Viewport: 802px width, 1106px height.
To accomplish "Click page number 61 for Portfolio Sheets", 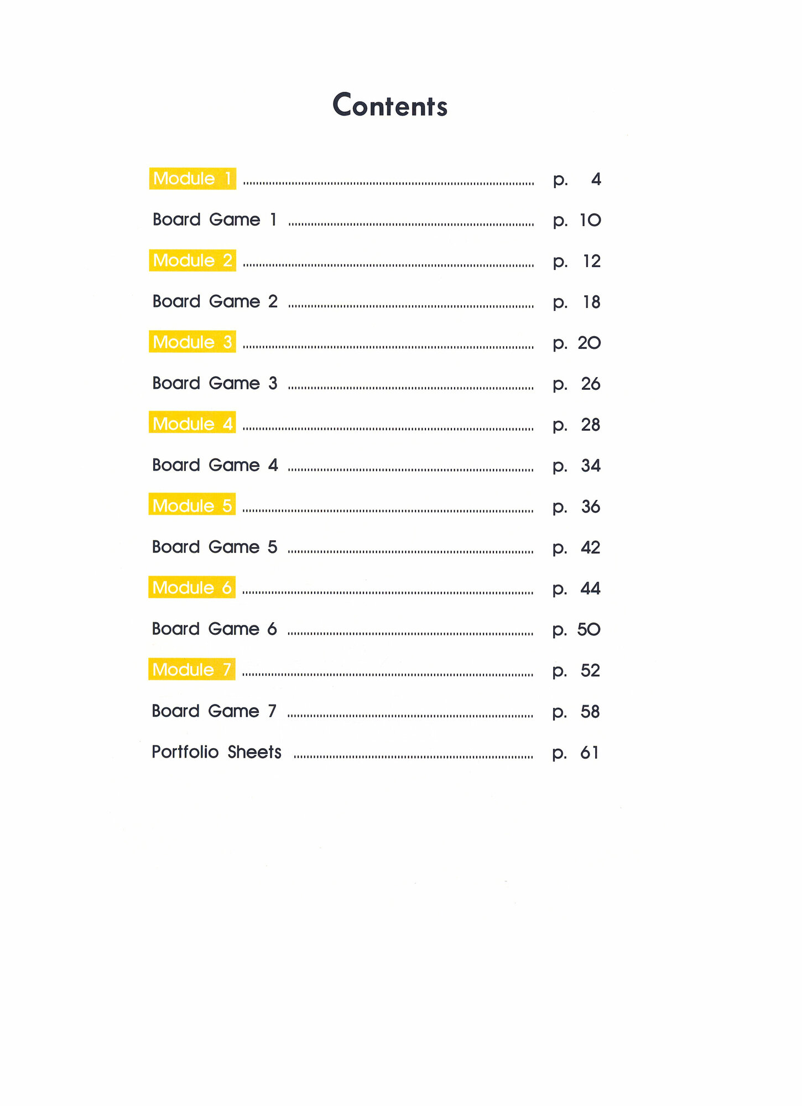I will point(589,753).
